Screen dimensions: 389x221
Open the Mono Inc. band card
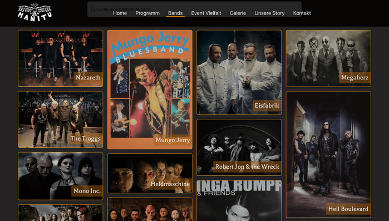coord(61,176)
